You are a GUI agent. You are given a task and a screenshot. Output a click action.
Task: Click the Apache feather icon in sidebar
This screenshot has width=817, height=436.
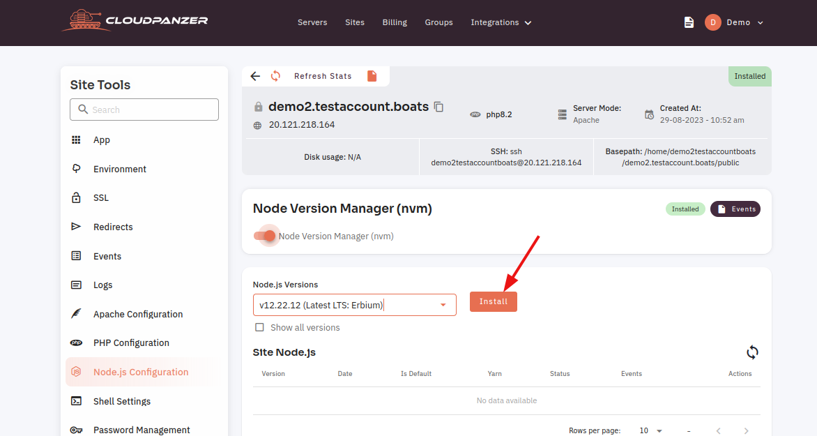pyautogui.click(x=76, y=313)
